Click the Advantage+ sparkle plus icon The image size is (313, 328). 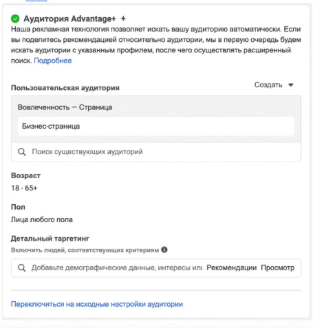(x=123, y=19)
